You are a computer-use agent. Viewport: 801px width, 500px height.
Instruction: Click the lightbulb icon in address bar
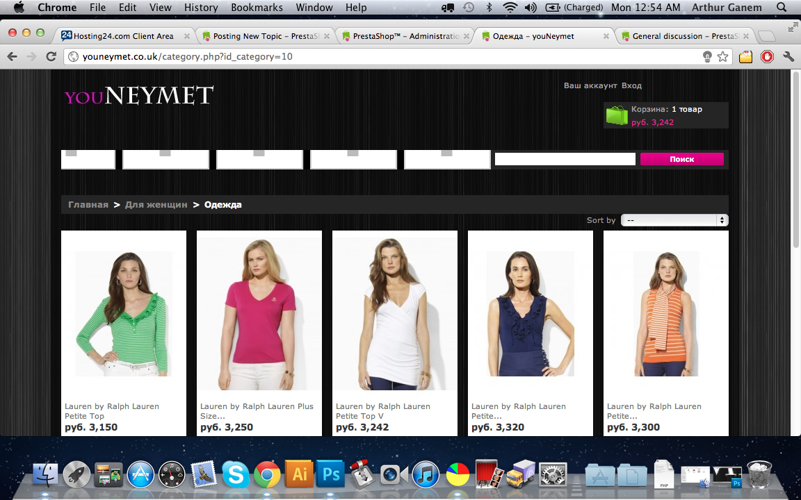tap(708, 57)
